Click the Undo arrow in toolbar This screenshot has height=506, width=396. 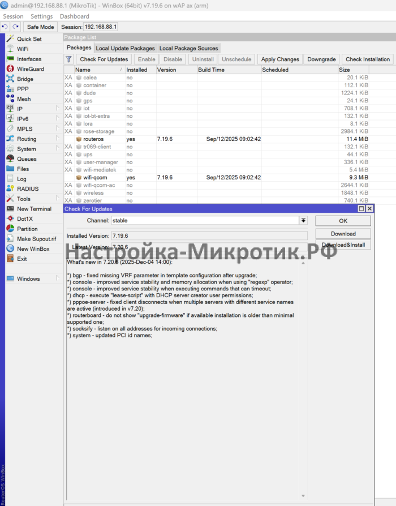tap(5, 27)
